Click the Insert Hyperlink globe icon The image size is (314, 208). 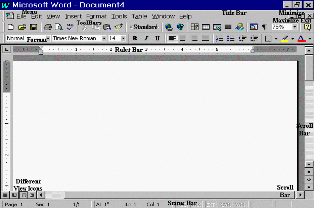pyautogui.click(x=169, y=27)
